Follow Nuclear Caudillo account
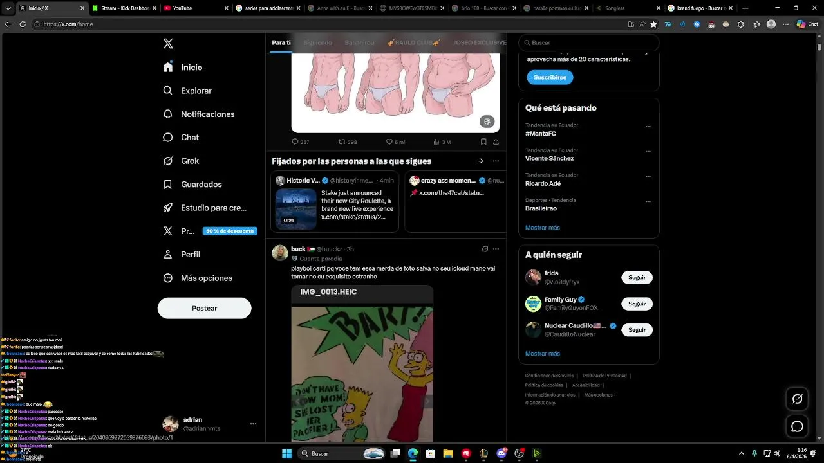The width and height of the screenshot is (824, 463). pos(637,330)
